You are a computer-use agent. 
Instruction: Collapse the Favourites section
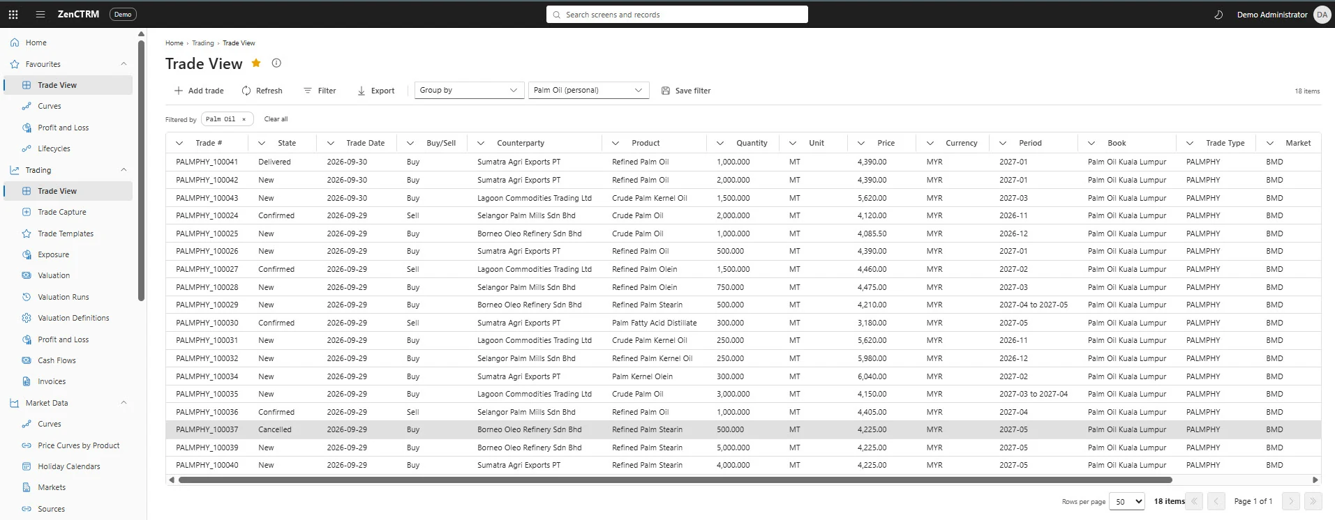click(124, 64)
